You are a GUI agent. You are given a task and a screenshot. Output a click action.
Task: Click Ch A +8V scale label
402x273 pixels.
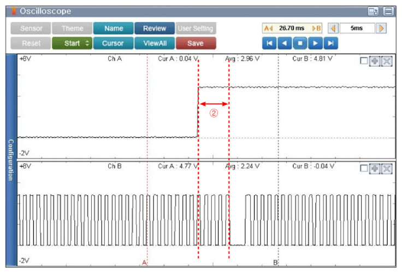25,59
